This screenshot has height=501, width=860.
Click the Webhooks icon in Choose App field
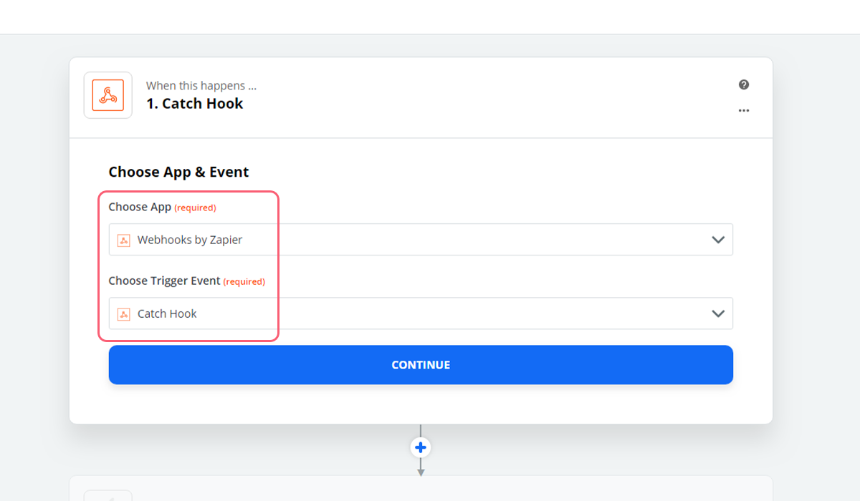point(123,240)
